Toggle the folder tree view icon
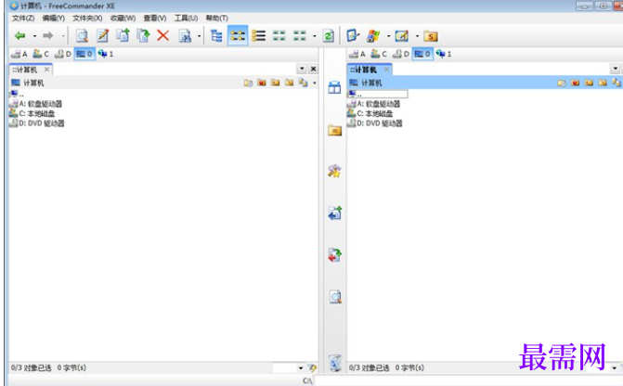Image resolution: width=623 pixels, height=386 pixels. 216,36
